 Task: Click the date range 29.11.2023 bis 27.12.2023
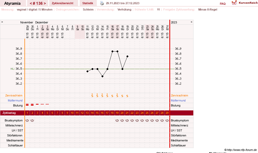pyautogui.click(x=123, y=3)
